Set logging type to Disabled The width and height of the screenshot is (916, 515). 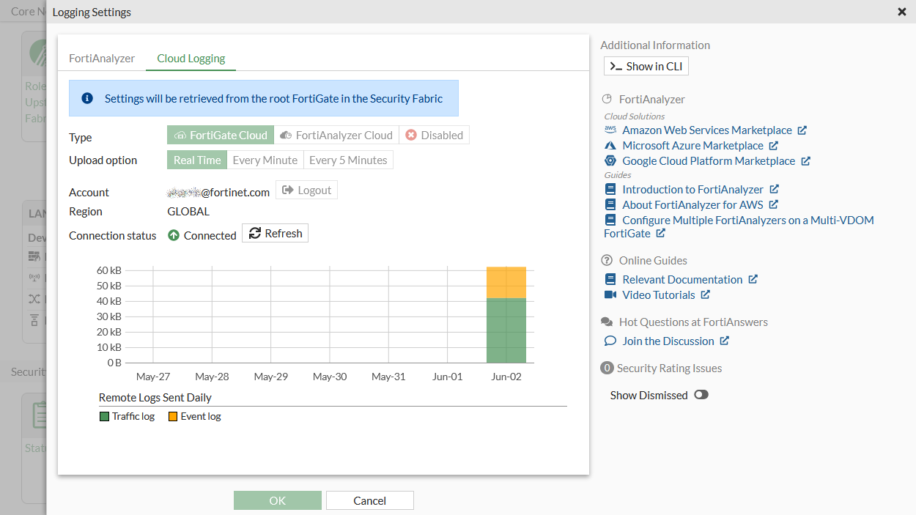pyautogui.click(x=434, y=135)
